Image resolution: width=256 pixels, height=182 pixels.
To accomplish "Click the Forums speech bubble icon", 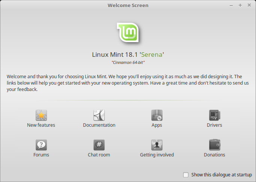I will tap(41, 145).
